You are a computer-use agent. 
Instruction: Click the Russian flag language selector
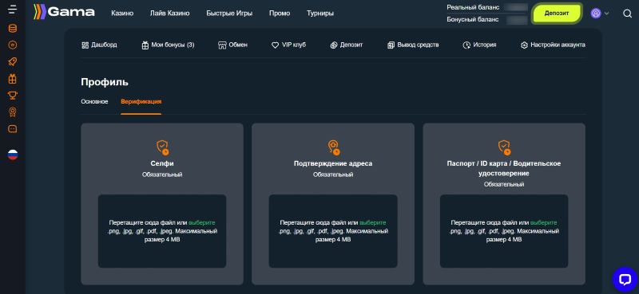[x=13, y=155]
